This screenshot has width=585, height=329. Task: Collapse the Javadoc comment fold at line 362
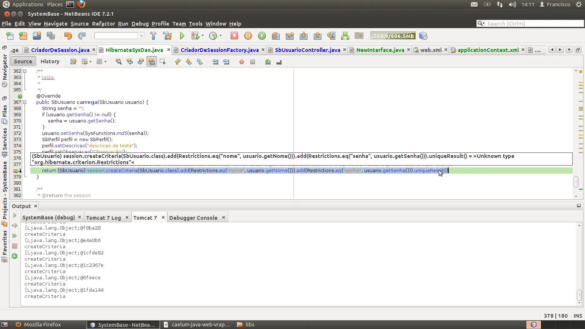(x=25, y=71)
